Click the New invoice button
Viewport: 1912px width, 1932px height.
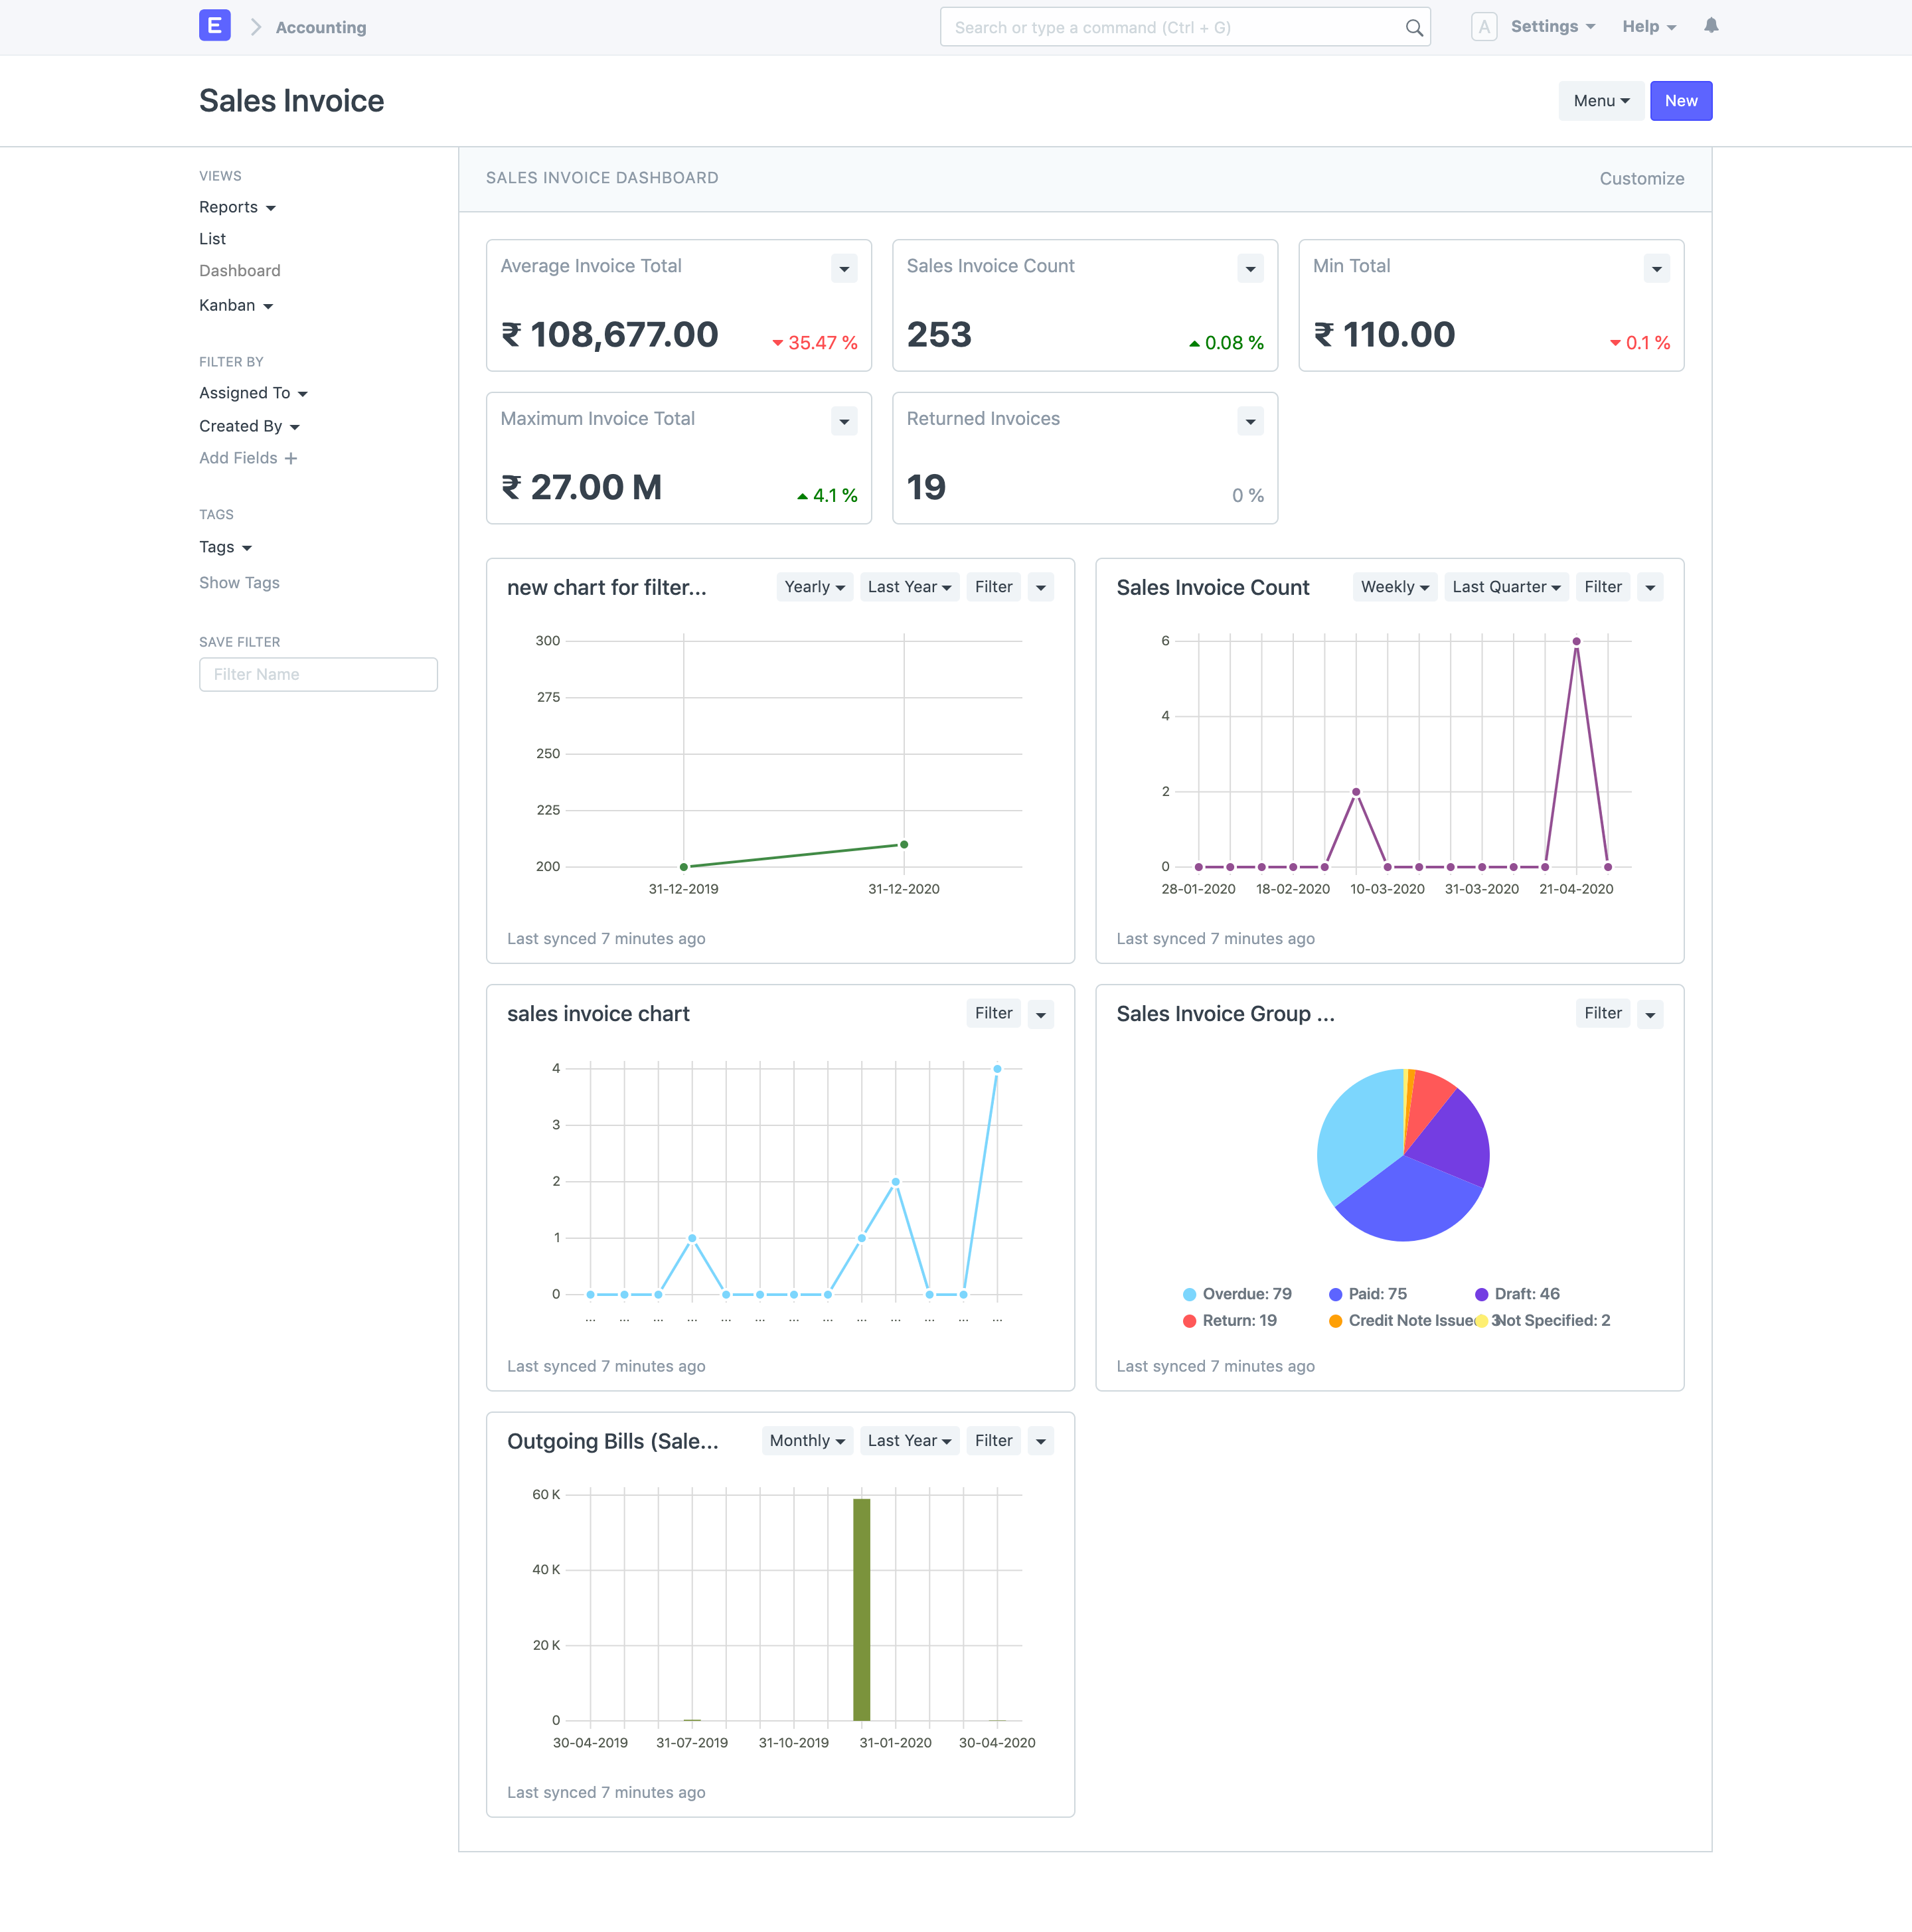[x=1680, y=101]
